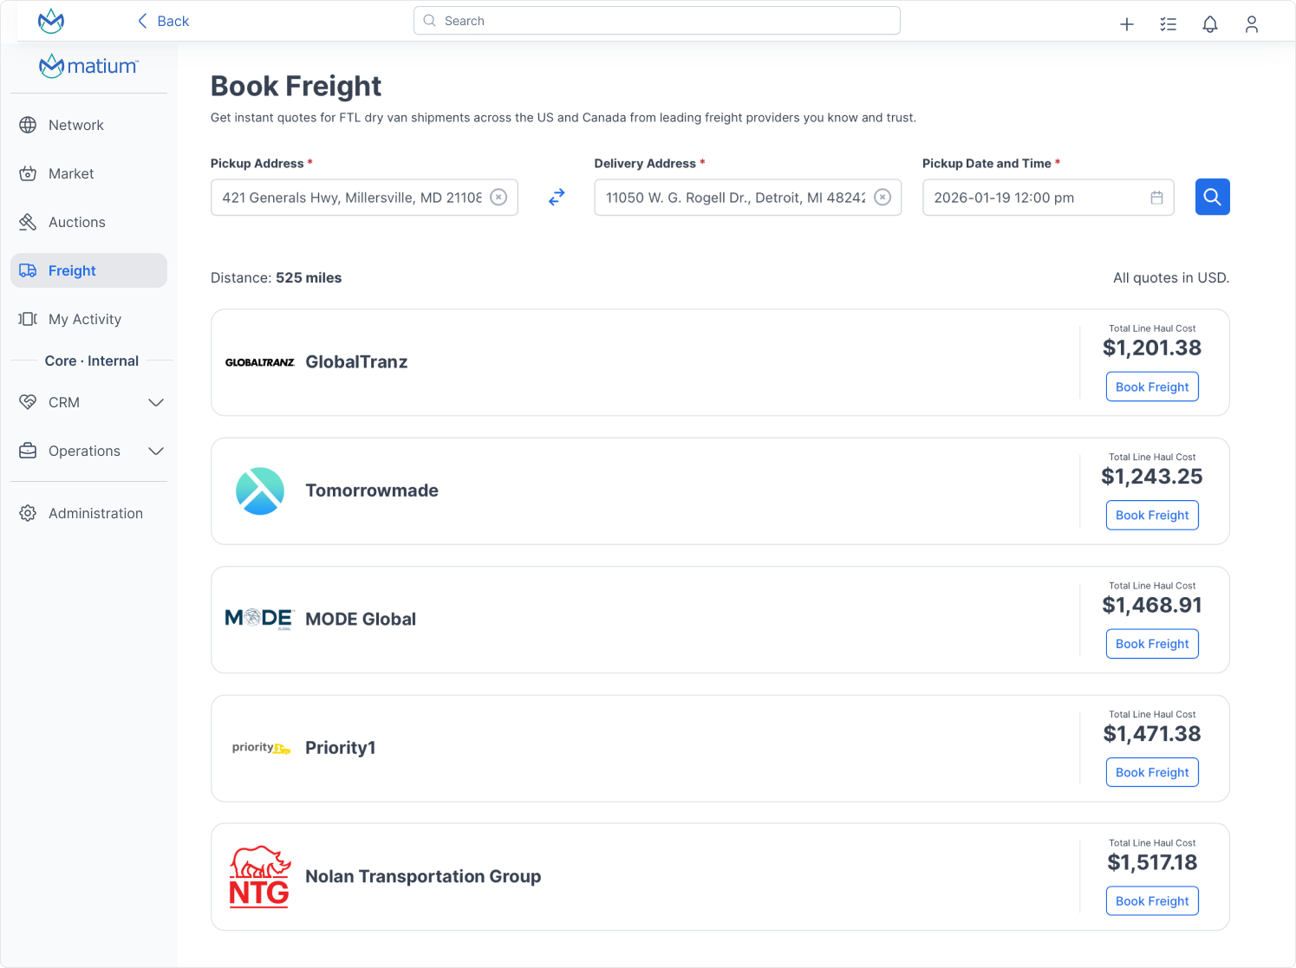
Task: Open the Market section
Action: [x=71, y=173]
